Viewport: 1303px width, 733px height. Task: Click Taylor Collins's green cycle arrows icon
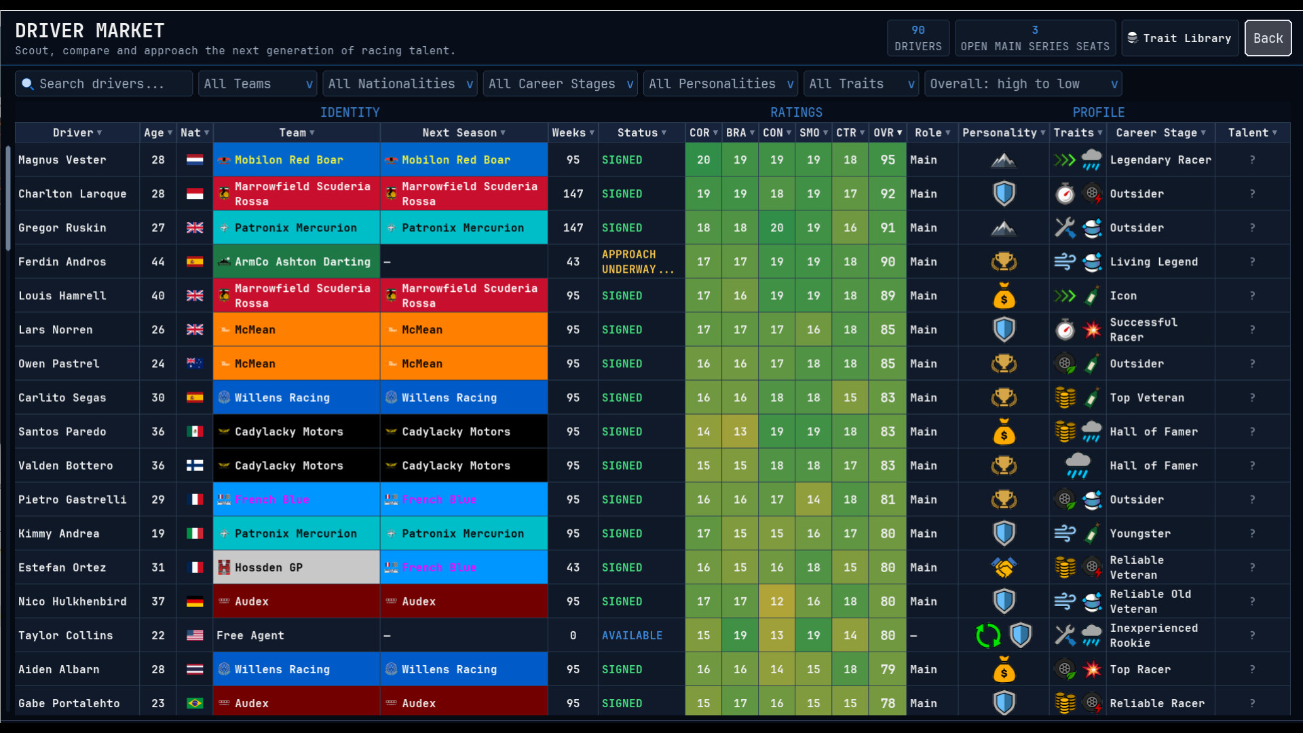point(988,635)
